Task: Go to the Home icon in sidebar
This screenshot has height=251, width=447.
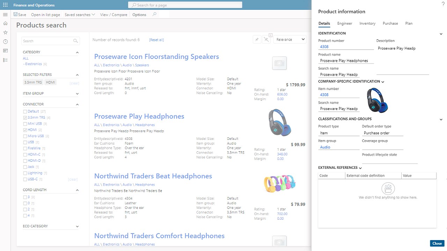Action: 5,23
